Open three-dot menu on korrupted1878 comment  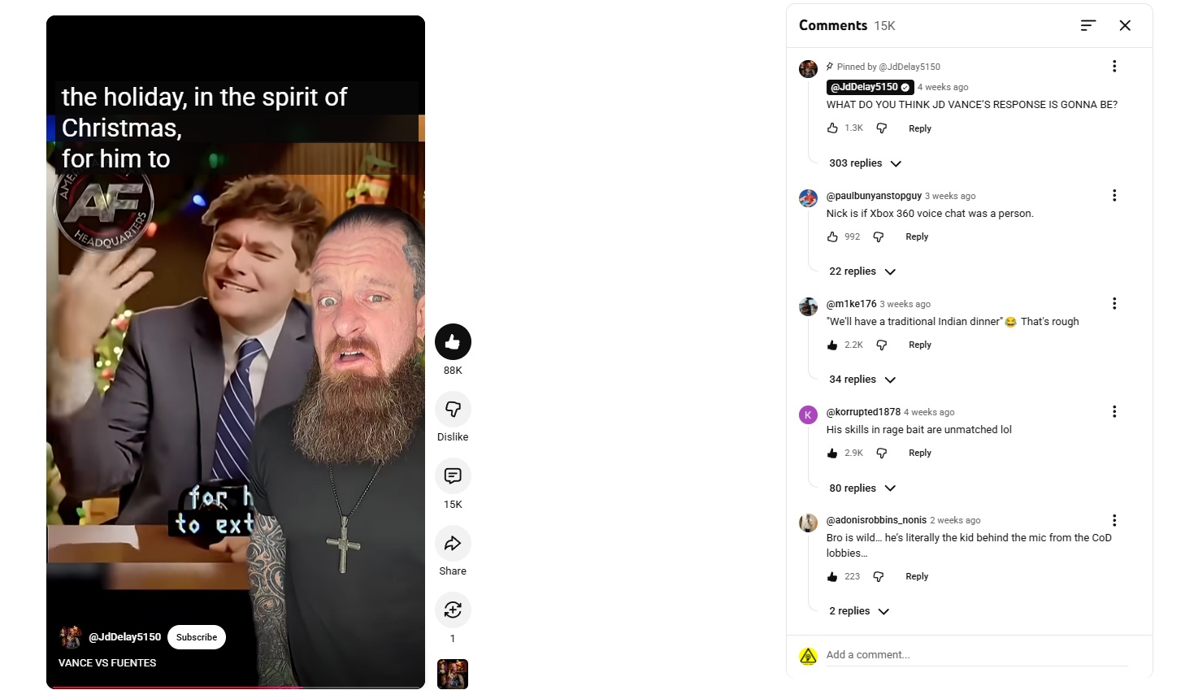coord(1114,412)
